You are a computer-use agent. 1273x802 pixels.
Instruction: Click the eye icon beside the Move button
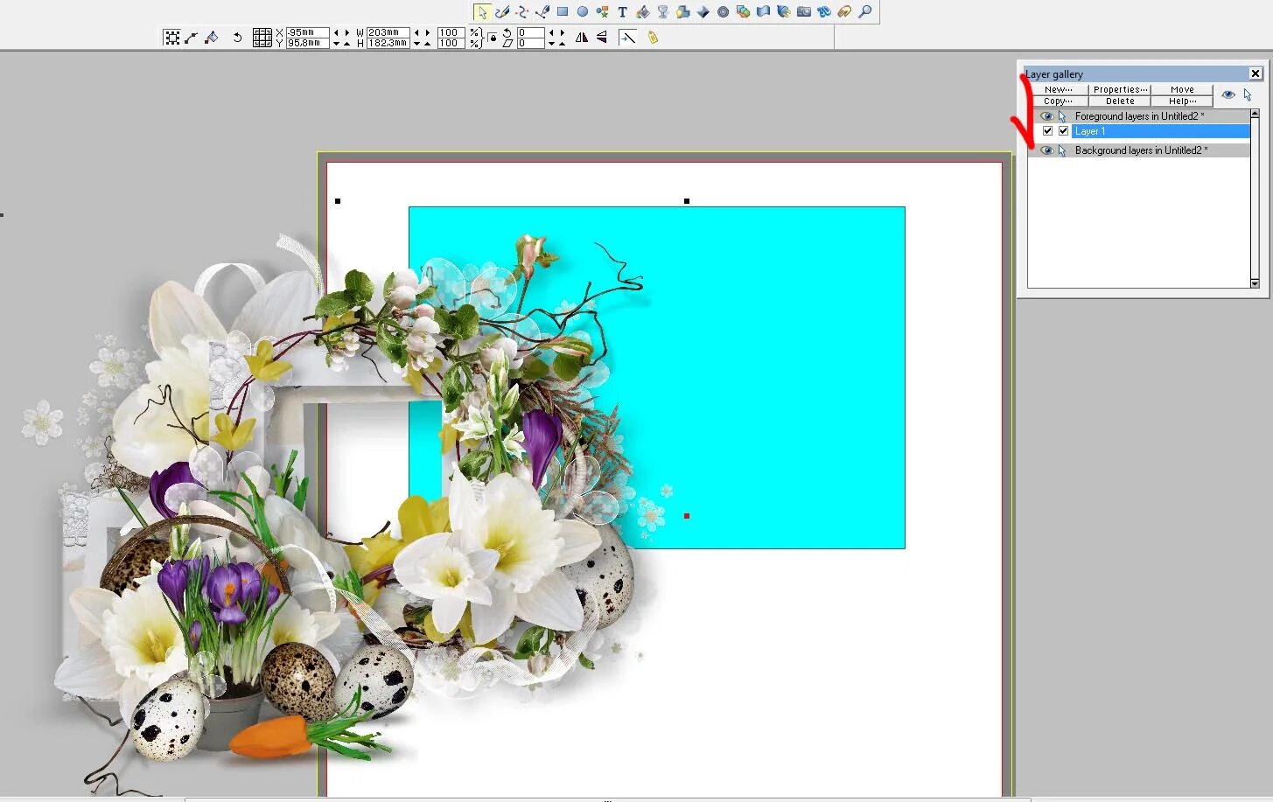coord(1228,94)
